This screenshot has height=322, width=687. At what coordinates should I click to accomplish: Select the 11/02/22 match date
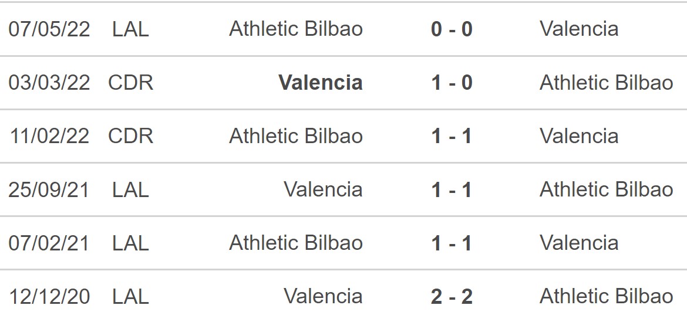[x=49, y=136]
